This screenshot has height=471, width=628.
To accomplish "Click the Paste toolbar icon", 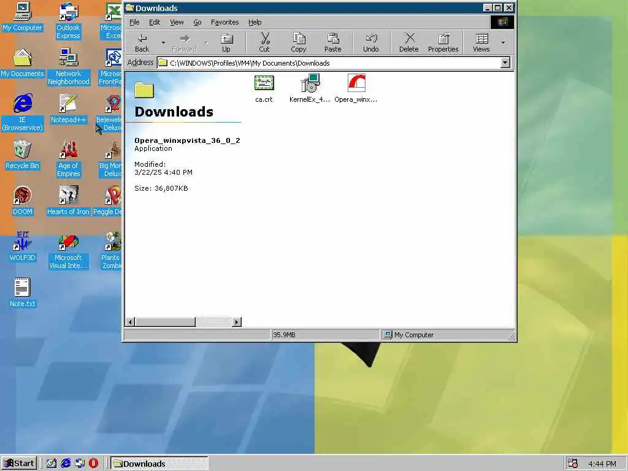I will tap(333, 42).
